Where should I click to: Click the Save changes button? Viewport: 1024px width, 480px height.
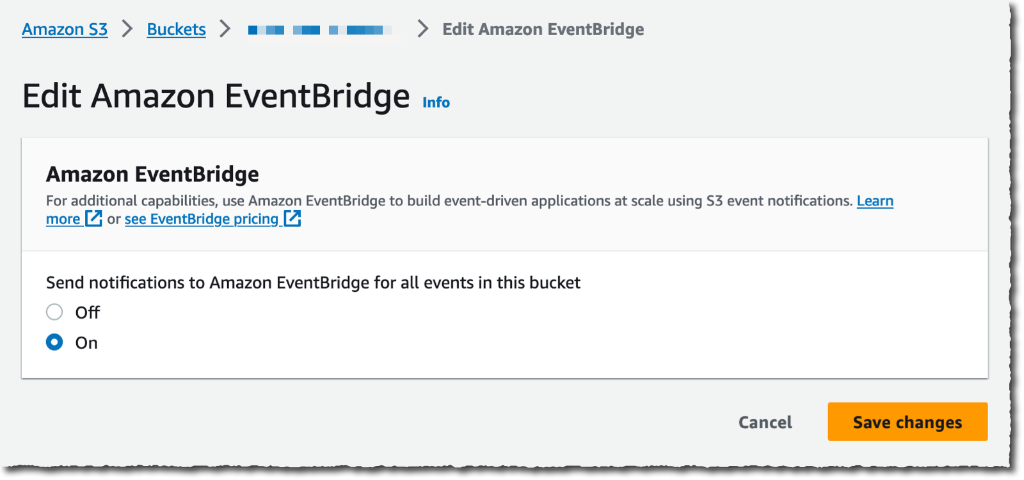(907, 422)
